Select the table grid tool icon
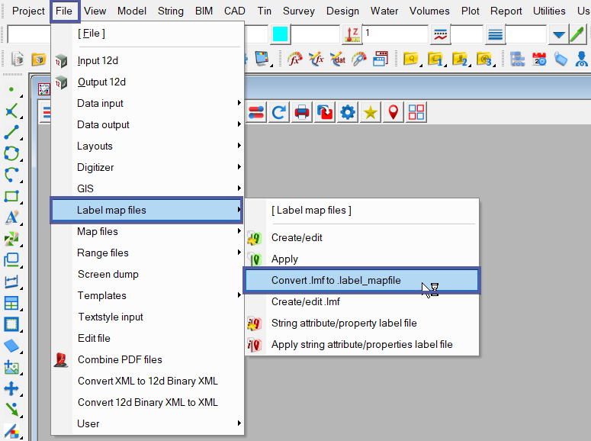Viewport: 591px width, 441px height. pos(11,303)
